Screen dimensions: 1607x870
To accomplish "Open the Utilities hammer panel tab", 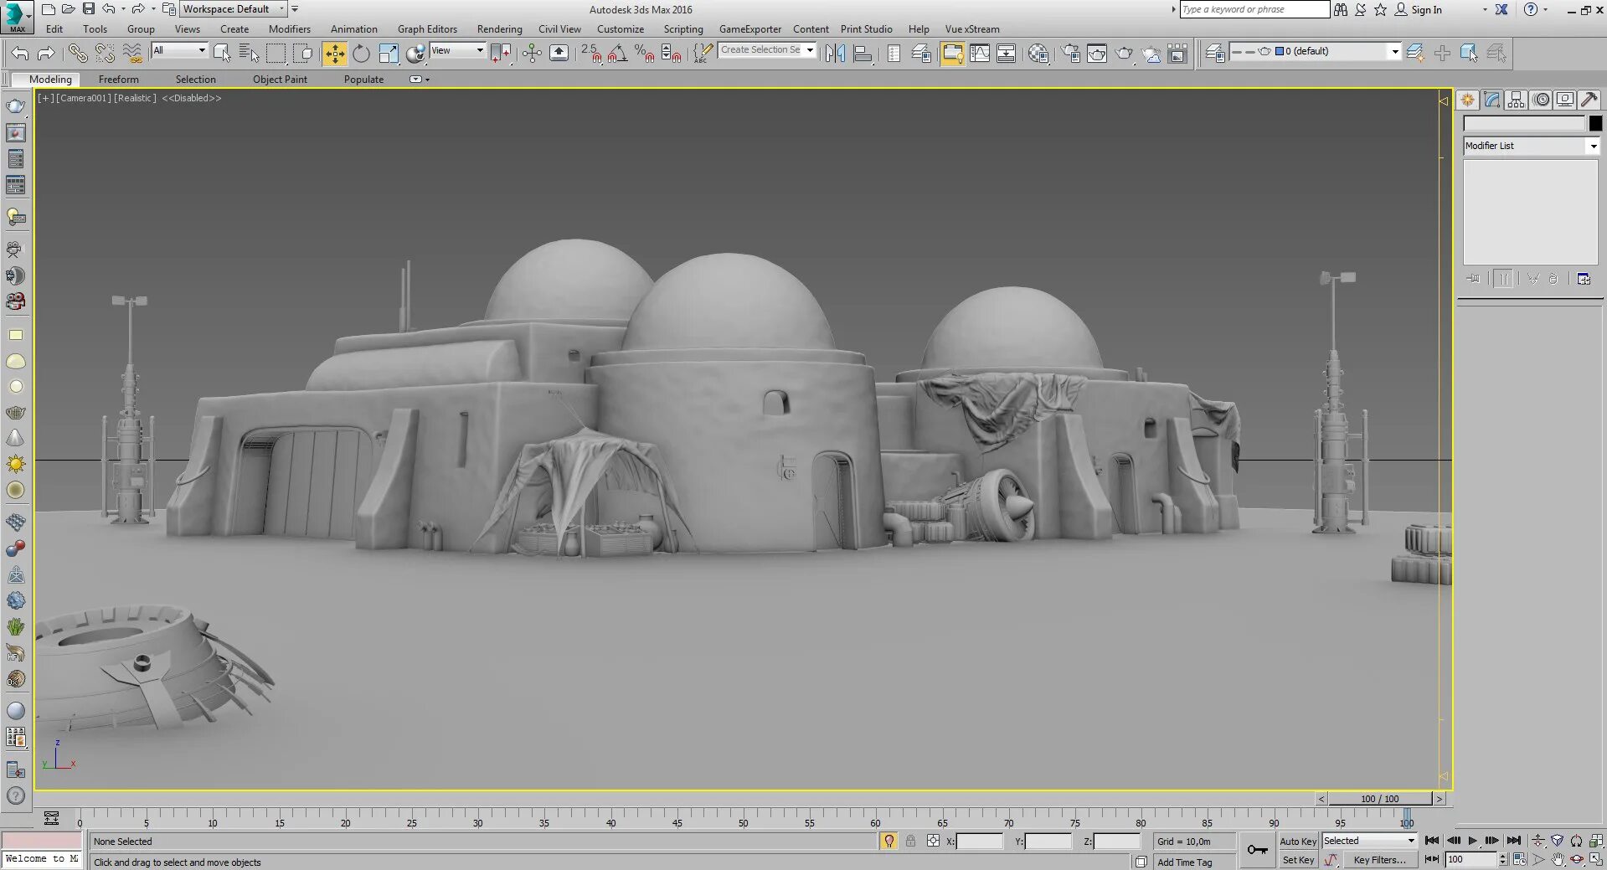I will point(1589,100).
